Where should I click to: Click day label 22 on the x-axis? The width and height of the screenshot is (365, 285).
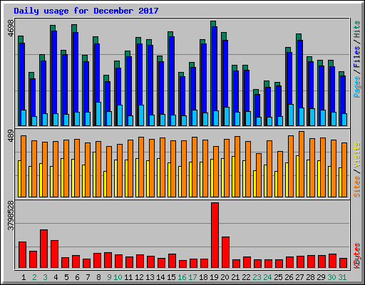246,277
